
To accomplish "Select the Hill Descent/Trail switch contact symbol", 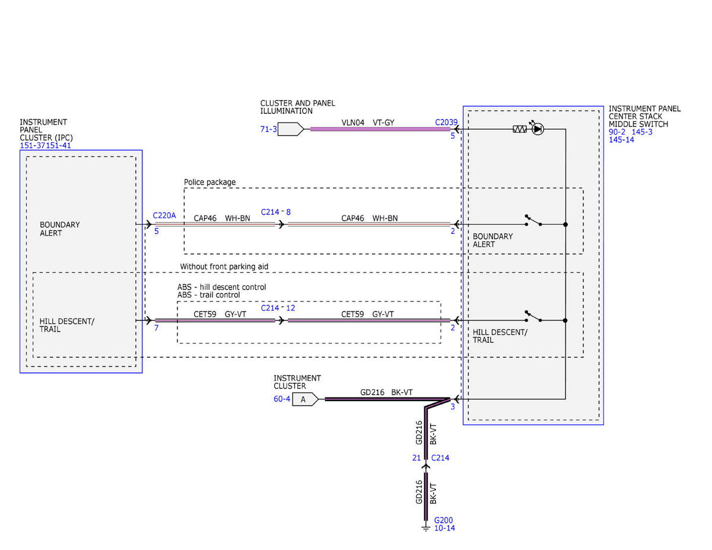I will coord(533,317).
